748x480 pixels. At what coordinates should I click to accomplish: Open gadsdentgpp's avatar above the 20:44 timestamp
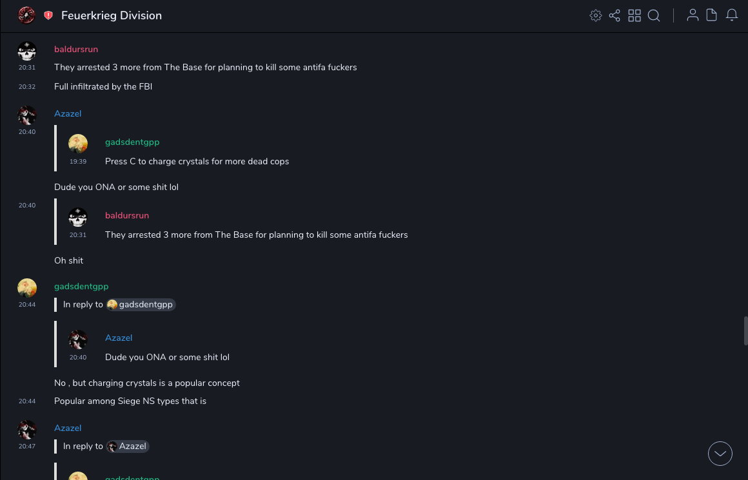click(27, 288)
